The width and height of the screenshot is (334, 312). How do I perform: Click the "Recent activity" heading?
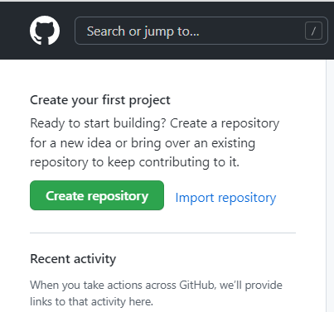coord(73,259)
